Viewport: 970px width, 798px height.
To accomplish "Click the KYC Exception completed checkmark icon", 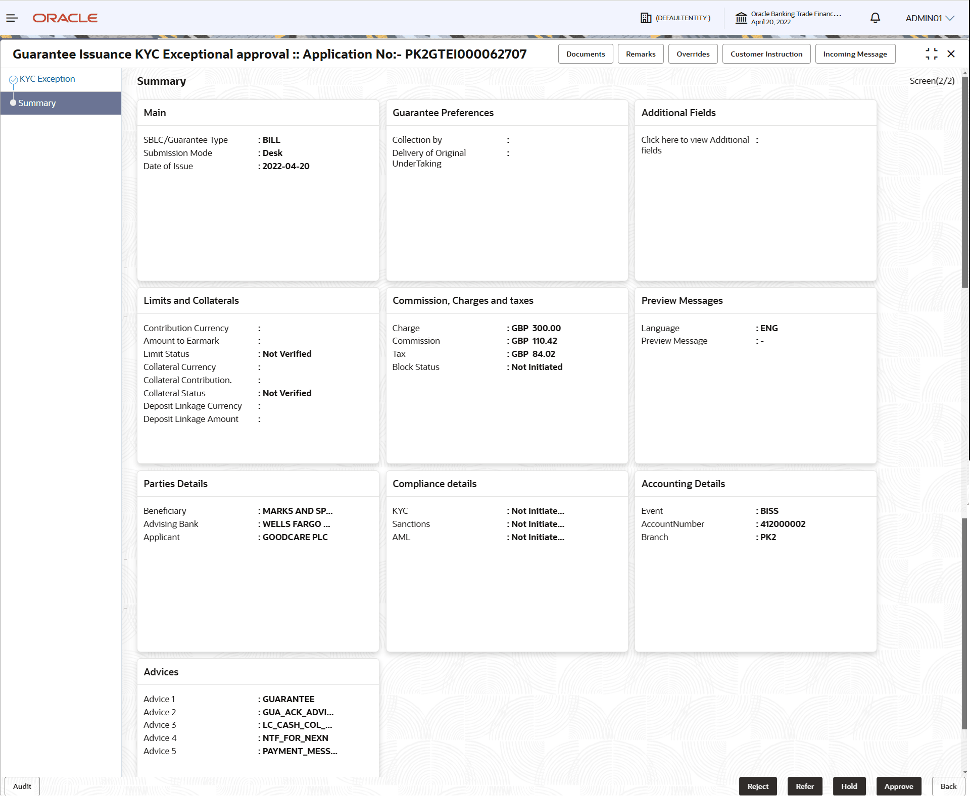I will tap(14, 79).
